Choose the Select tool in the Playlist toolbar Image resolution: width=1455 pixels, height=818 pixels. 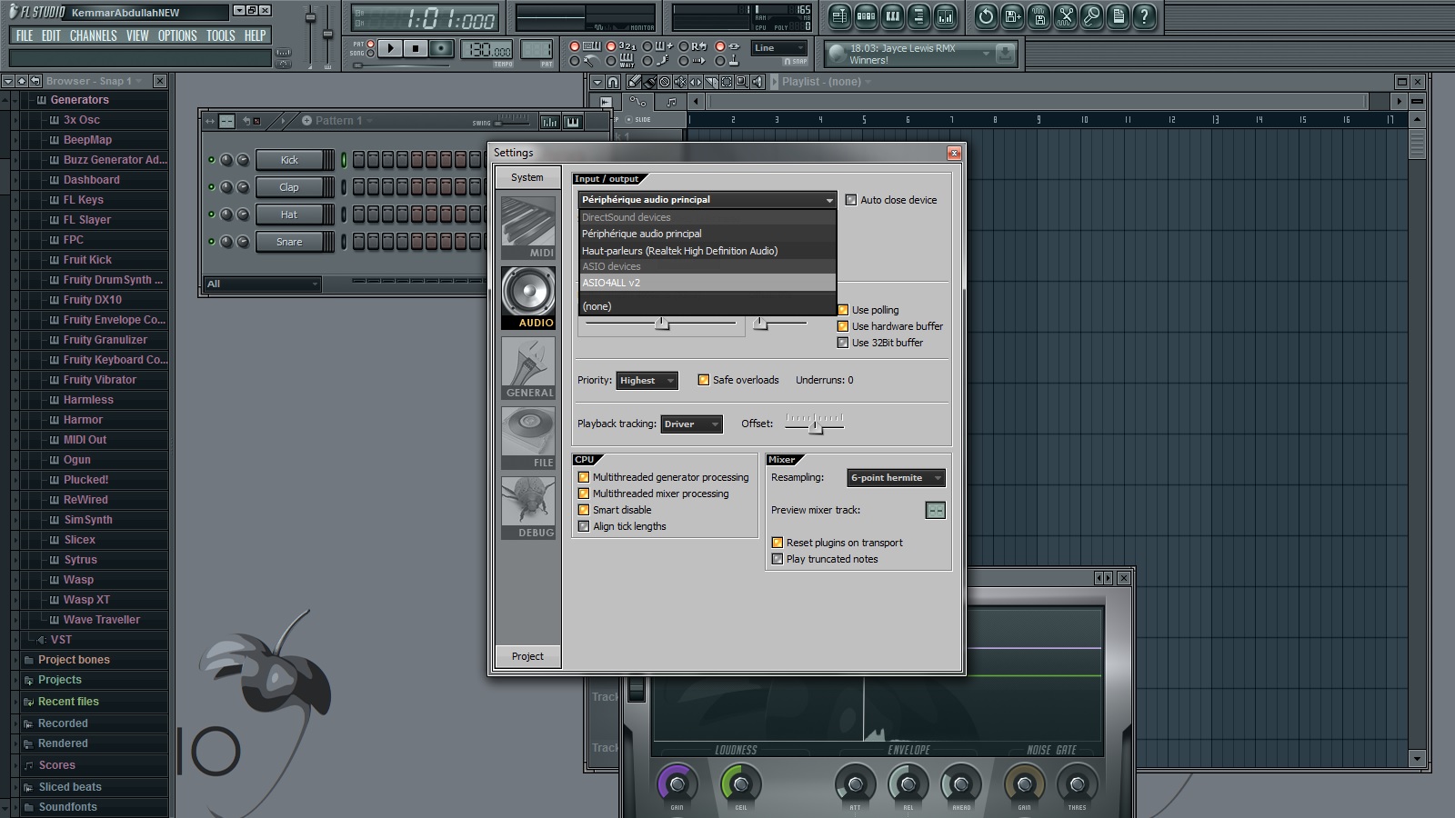727,82
